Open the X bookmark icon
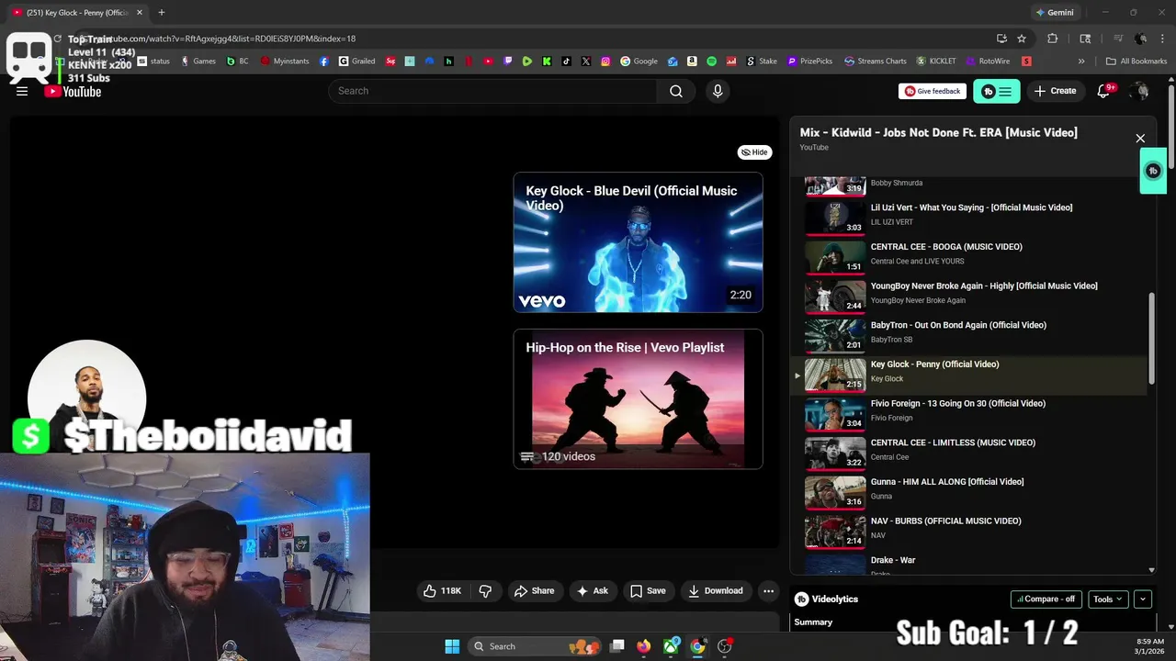The height and width of the screenshot is (661, 1176). [586, 62]
